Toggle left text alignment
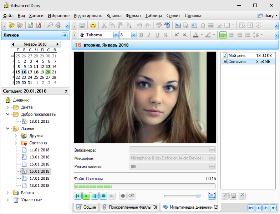280x214 pixels. click(x=223, y=35)
